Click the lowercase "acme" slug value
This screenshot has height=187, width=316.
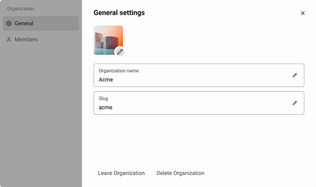(x=105, y=108)
